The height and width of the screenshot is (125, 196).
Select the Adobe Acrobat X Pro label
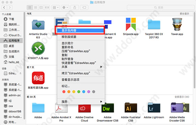61,119
